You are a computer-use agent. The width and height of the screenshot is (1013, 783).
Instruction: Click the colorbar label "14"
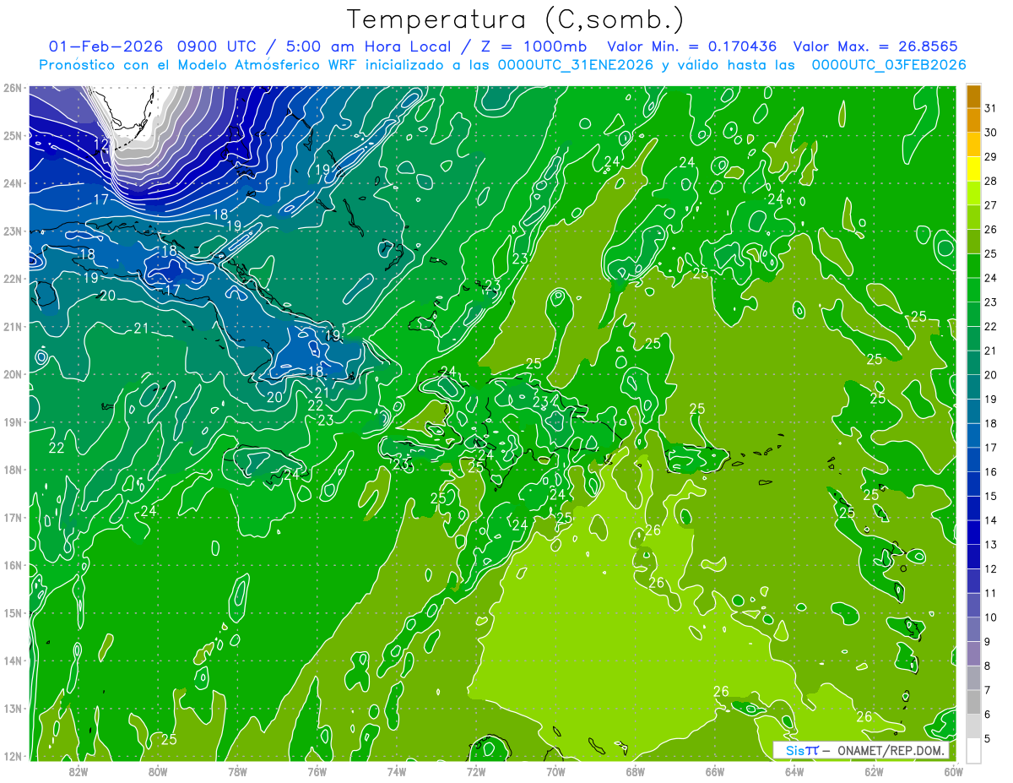tap(991, 520)
